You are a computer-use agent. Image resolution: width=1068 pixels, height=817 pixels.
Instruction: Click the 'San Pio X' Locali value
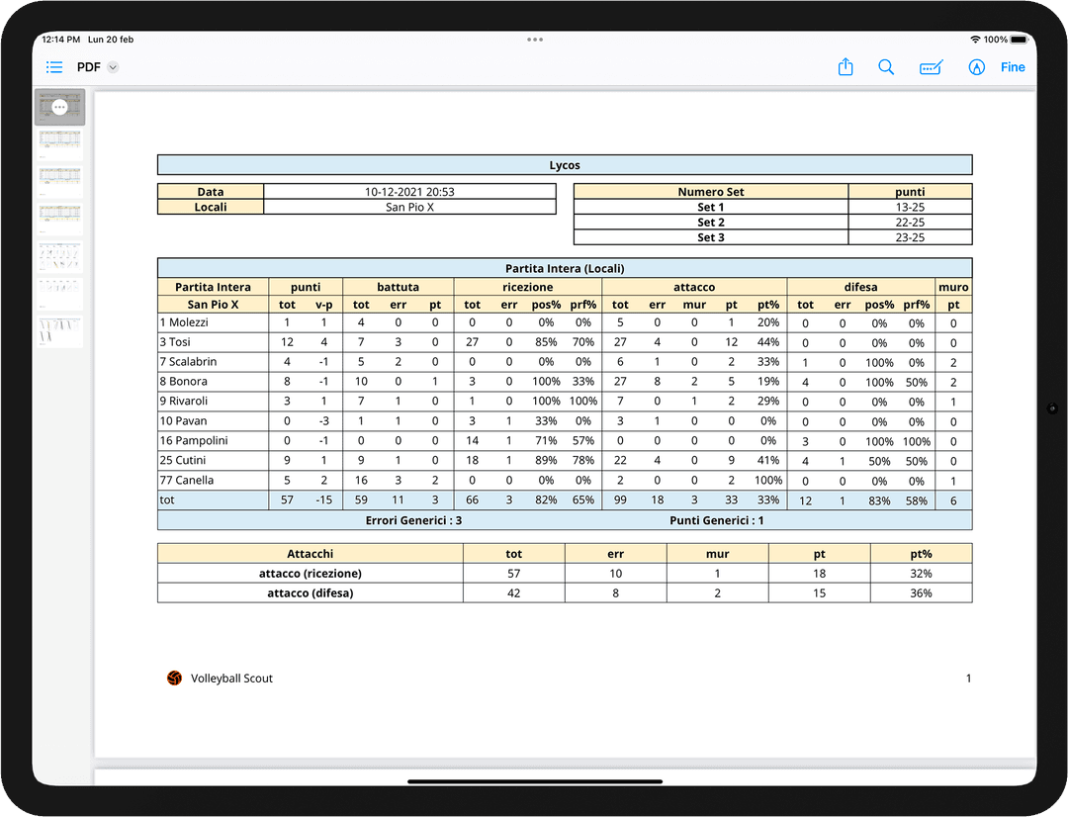tap(409, 207)
